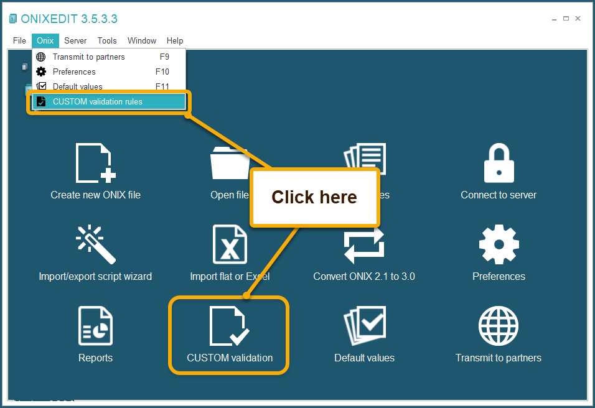Open the Tools menu

point(107,40)
